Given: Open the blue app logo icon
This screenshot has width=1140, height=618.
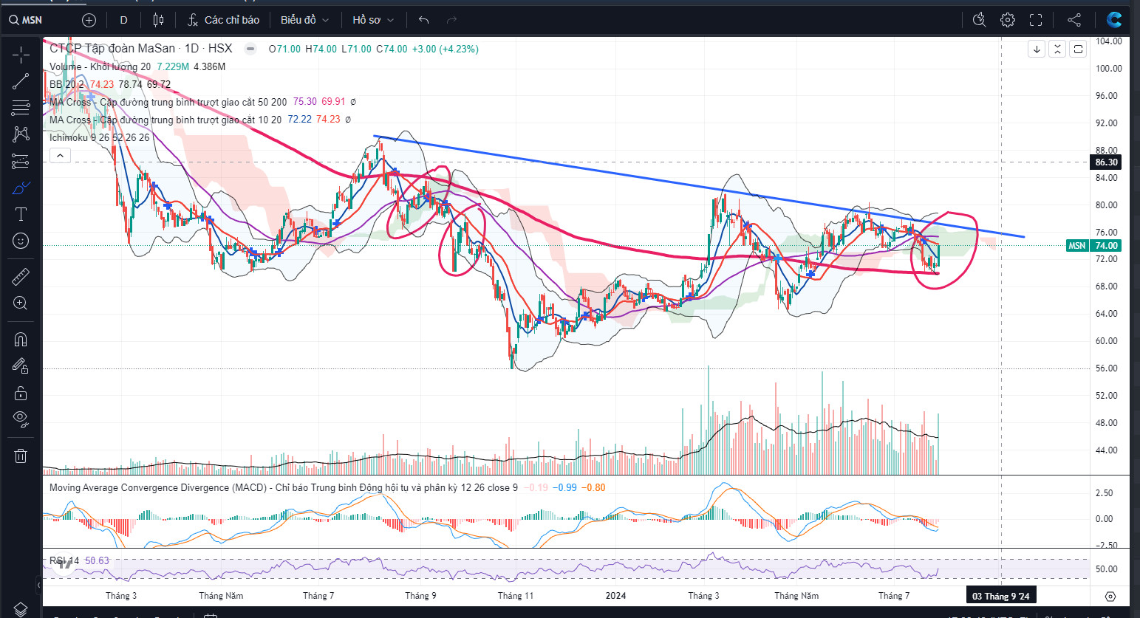Looking at the screenshot, I should 1113,20.
